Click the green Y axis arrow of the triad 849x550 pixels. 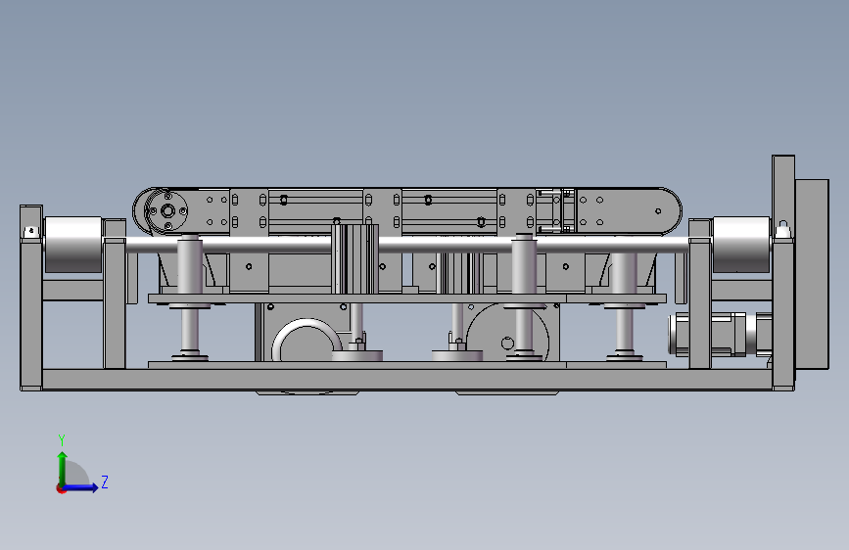(x=62, y=469)
